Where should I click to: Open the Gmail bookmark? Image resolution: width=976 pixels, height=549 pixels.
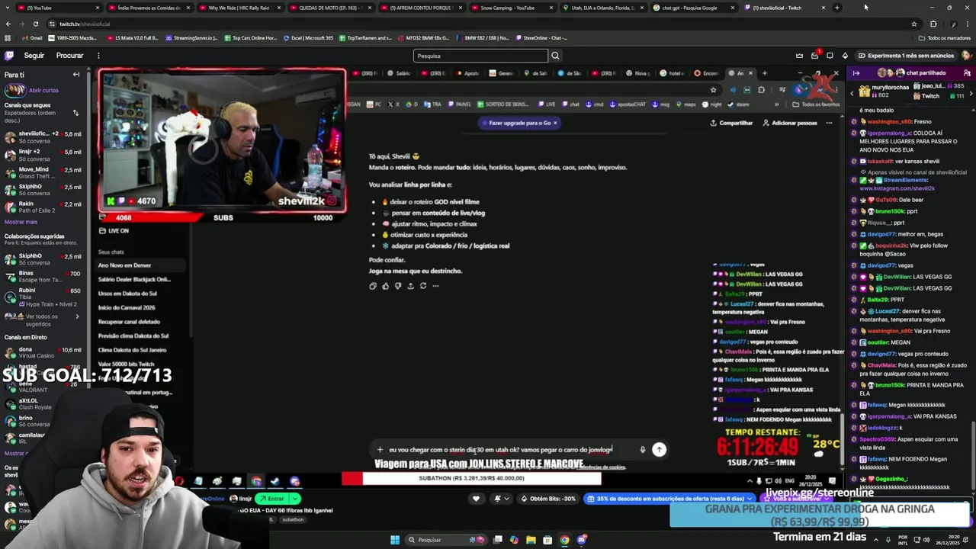tap(33, 37)
